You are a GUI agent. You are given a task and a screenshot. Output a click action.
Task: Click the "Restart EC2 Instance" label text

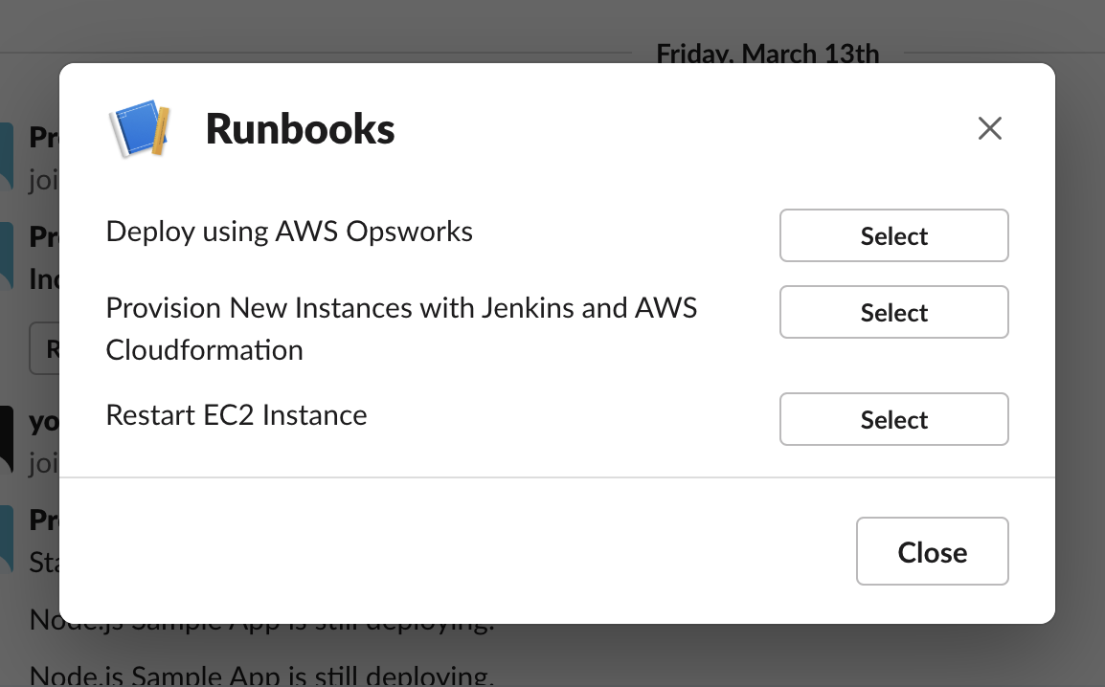[237, 415]
